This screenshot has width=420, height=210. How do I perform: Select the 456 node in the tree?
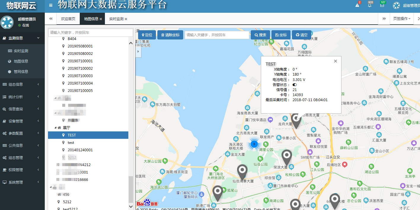tap(66, 195)
